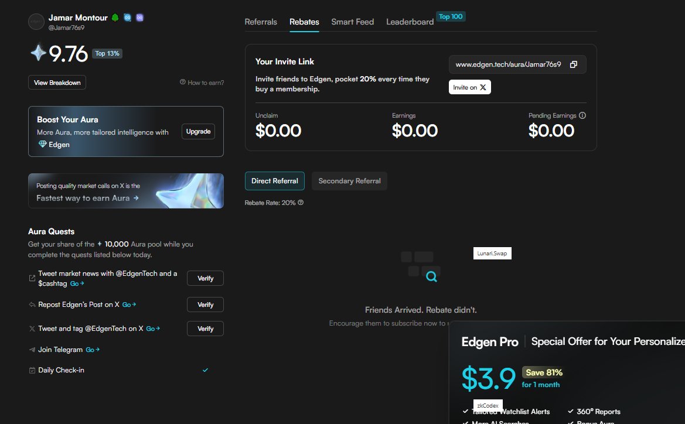Click the Top 100 badge on Leaderboard

(451, 16)
